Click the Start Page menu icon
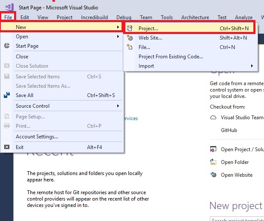 click(7, 46)
